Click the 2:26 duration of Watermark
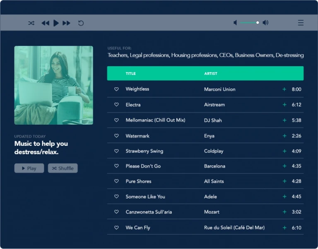 pos(296,136)
